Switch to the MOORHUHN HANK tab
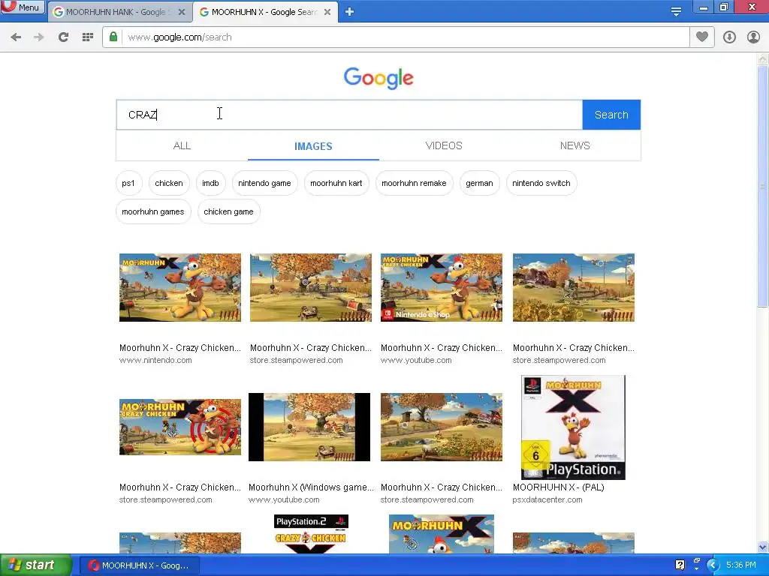The height and width of the screenshot is (576, 769). [119, 12]
